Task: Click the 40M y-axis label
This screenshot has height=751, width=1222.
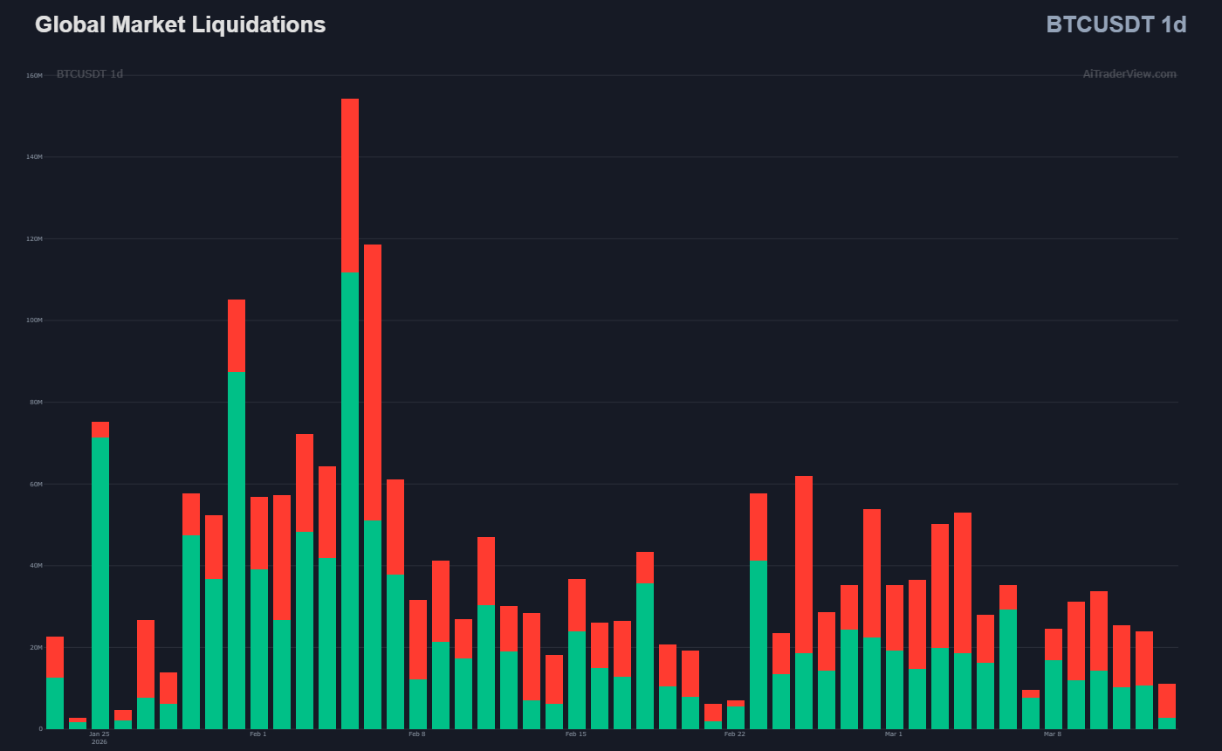Action: (x=34, y=565)
